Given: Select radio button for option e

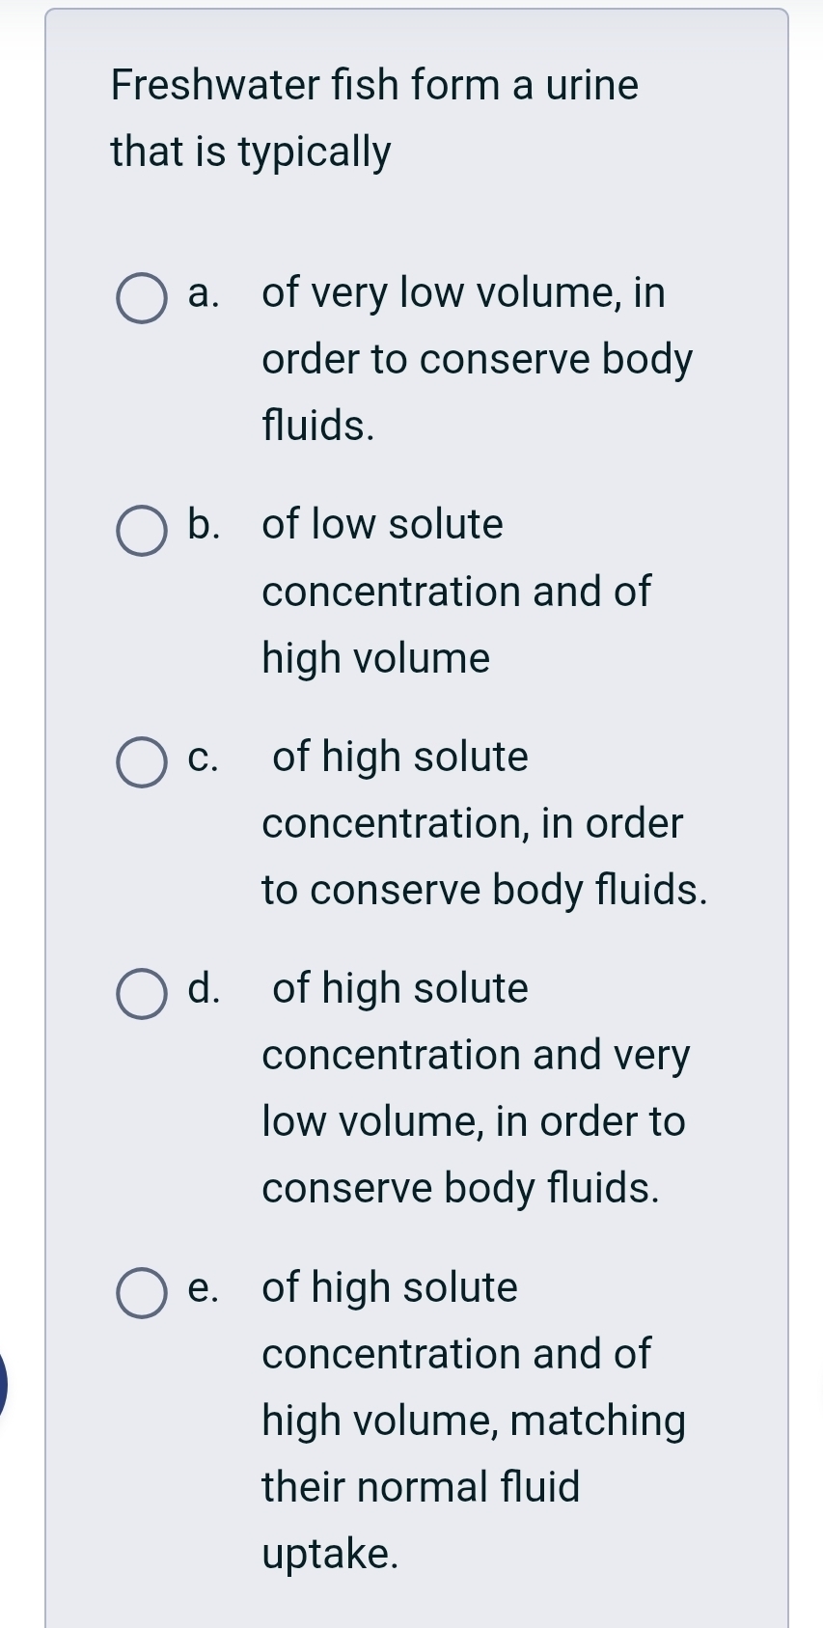Looking at the screenshot, I should point(141,1293).
